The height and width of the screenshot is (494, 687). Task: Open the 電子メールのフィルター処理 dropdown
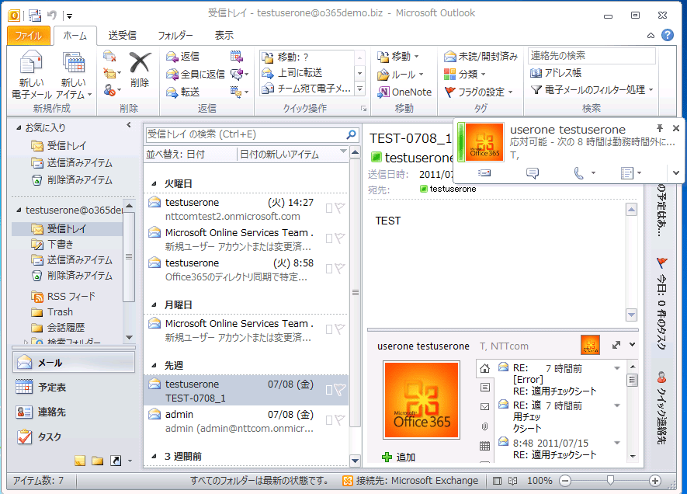tap(592, 90)
